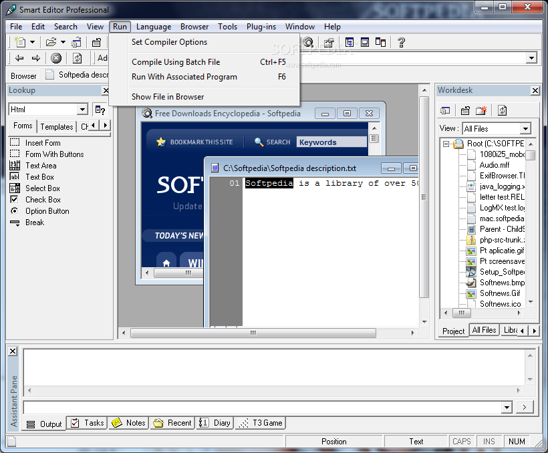This screenshot has height=453, width=548.
Task: Open the Plug-ins menu
Action: [x=261, y=27]
